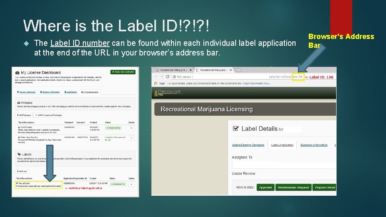
Task: Click the Recreational Marijuana Licensing header
Action: pyautogui.click(x=207, y=109)
